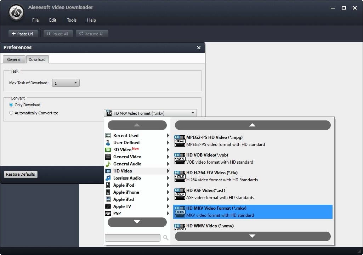Click the Apple iPhone device icon
The width and height of the screenshot is (363, 255).
108,192
